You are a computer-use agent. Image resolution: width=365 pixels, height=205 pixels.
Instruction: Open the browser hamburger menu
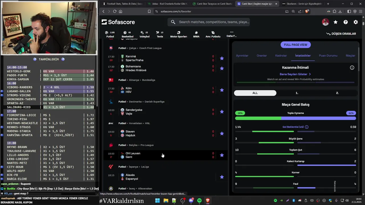click(361, 11)
